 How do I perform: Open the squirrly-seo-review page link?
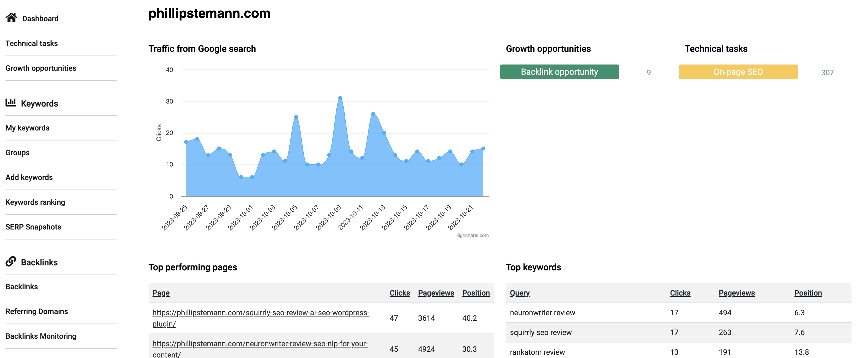point(261,318)
